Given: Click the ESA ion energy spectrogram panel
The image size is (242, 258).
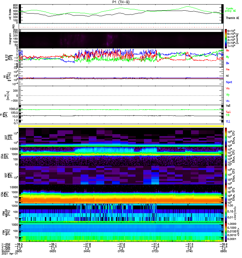Looking at the screenshot, I should (x=121, y=156).
